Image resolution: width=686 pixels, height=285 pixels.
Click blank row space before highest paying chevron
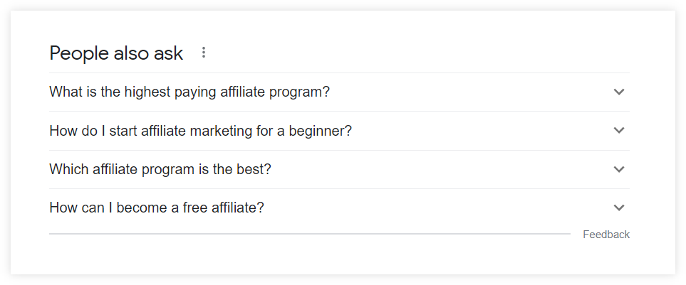470,92
